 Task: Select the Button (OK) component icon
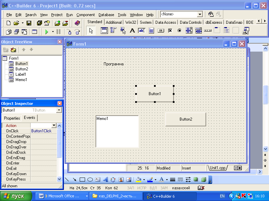point(161,30)
